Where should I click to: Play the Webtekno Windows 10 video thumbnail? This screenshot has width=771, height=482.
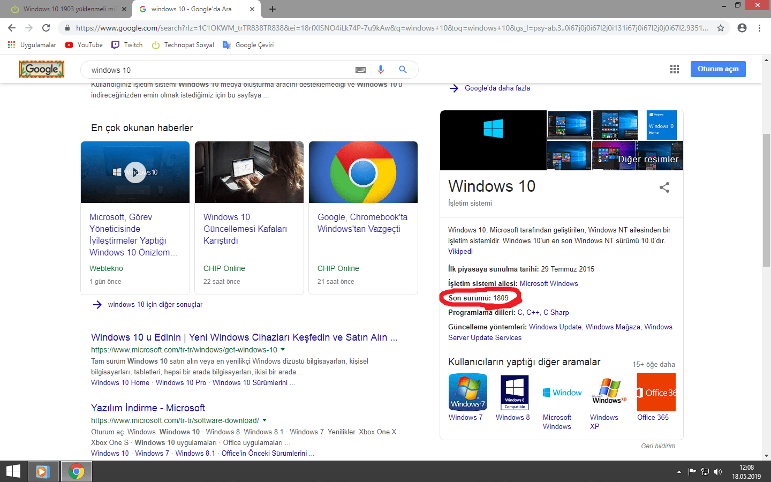point(135,172)
